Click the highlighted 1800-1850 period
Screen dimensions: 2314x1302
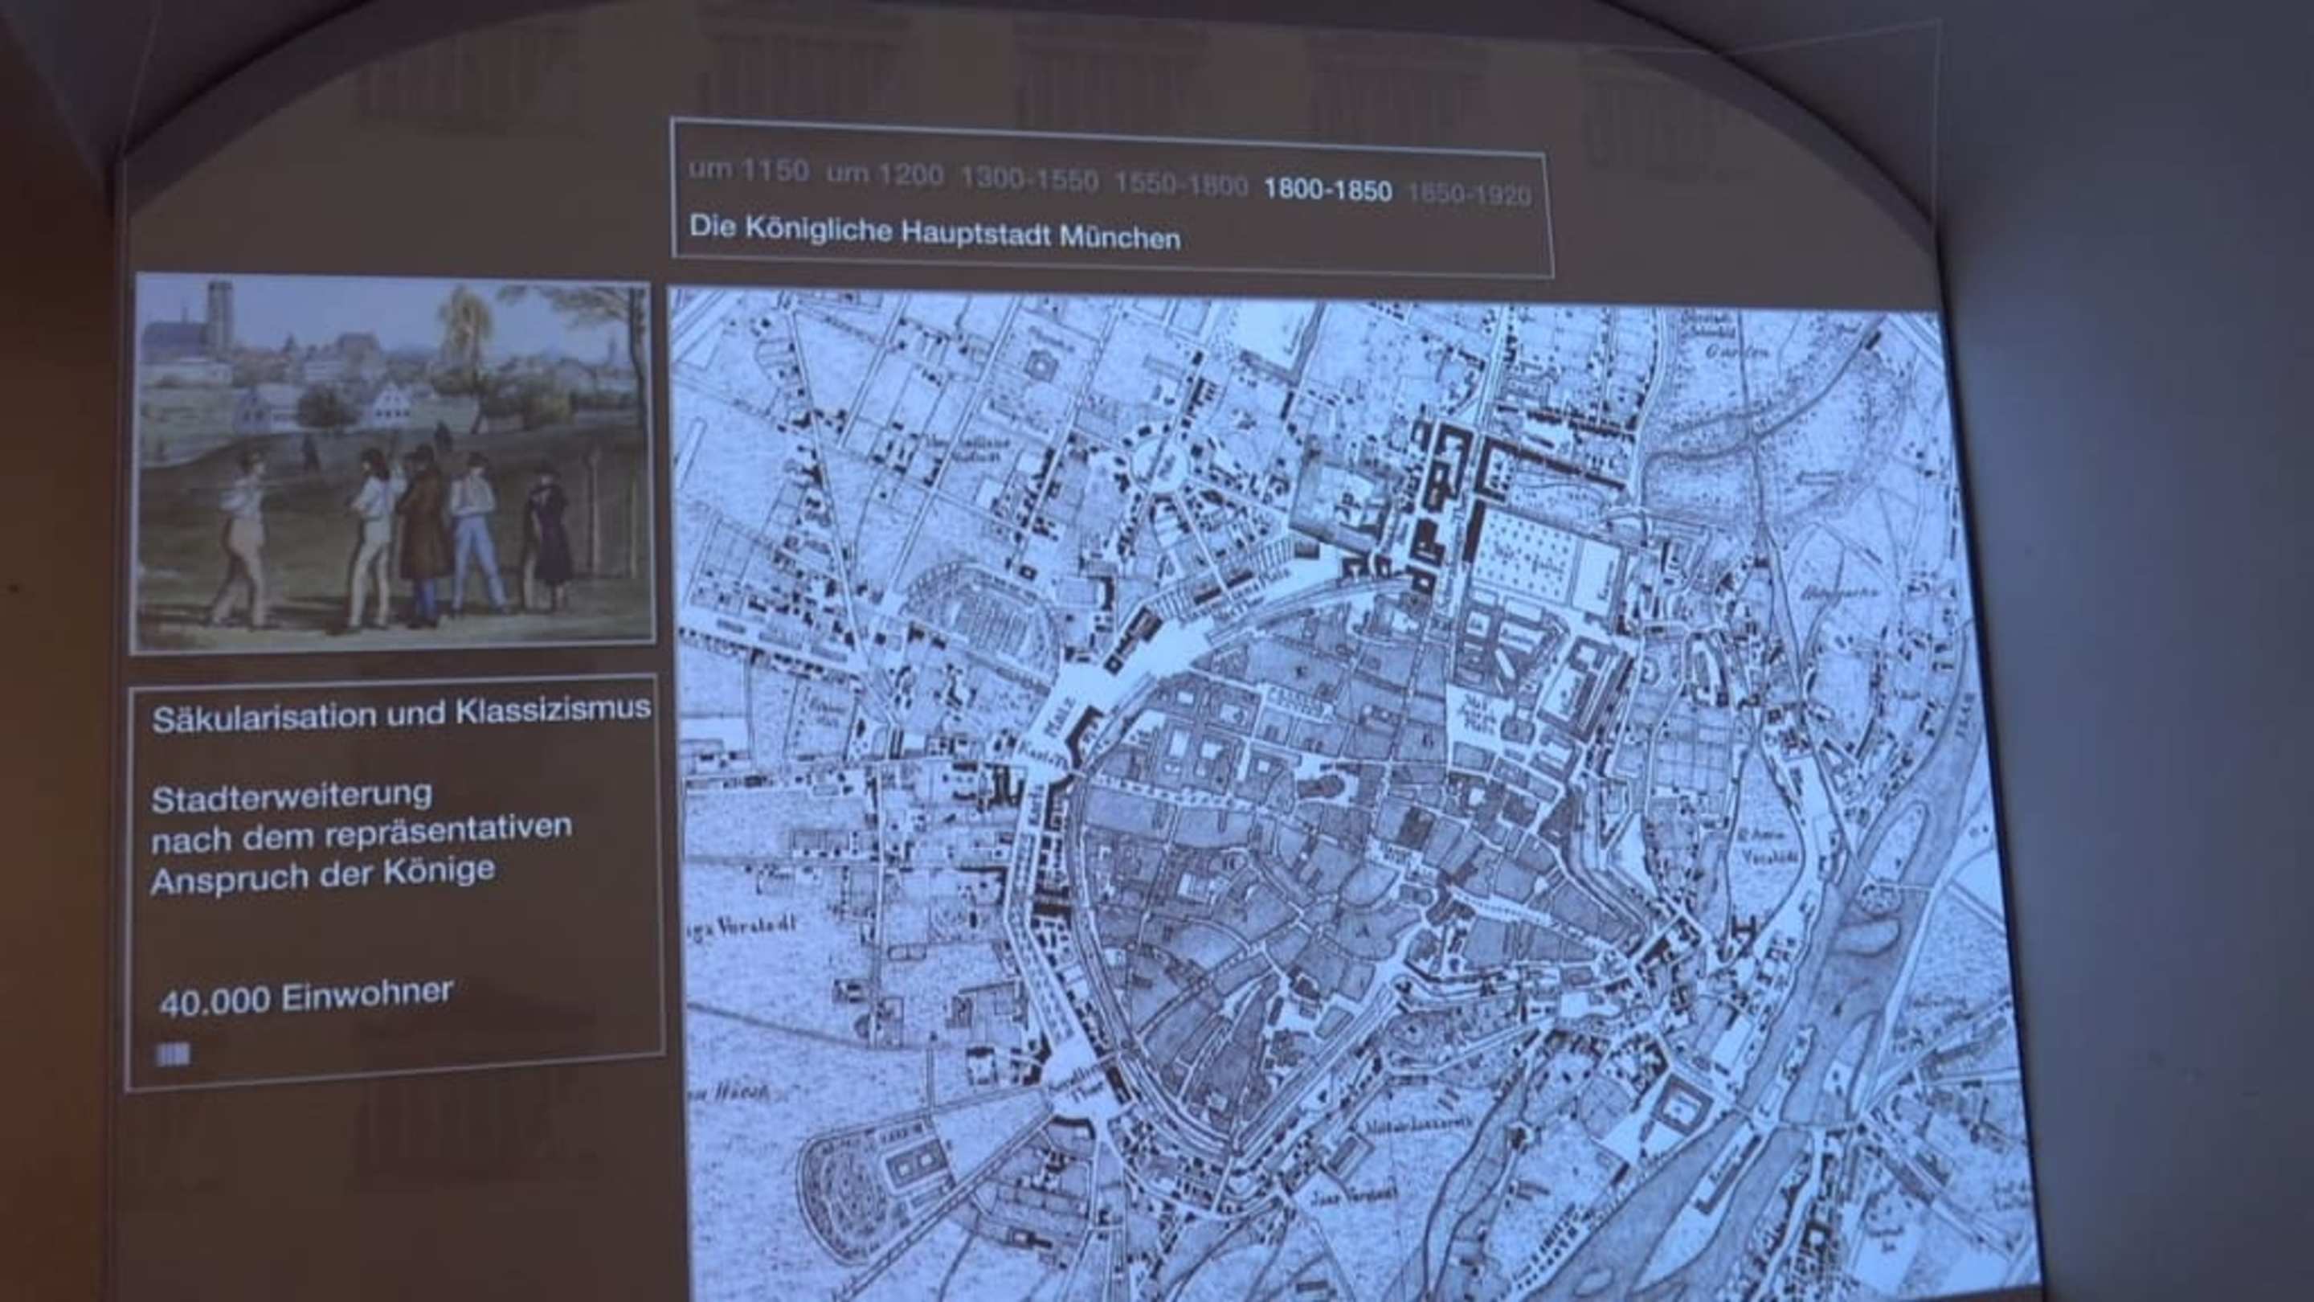[x=1327, y=190]
